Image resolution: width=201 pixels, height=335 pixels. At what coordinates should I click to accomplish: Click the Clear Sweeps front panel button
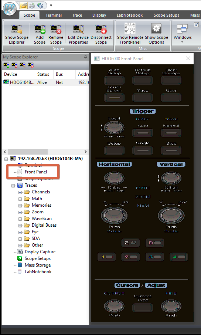click(171, 81)
